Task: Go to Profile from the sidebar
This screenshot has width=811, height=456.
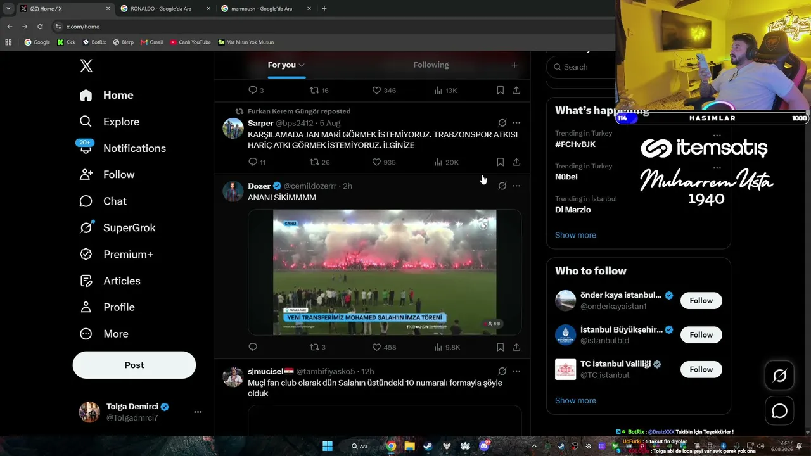Action: click(106, 307)
